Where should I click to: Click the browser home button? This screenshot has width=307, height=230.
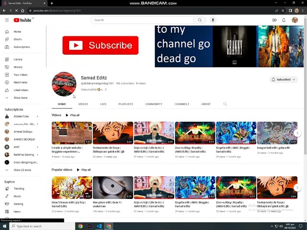[x=23, y=11]
